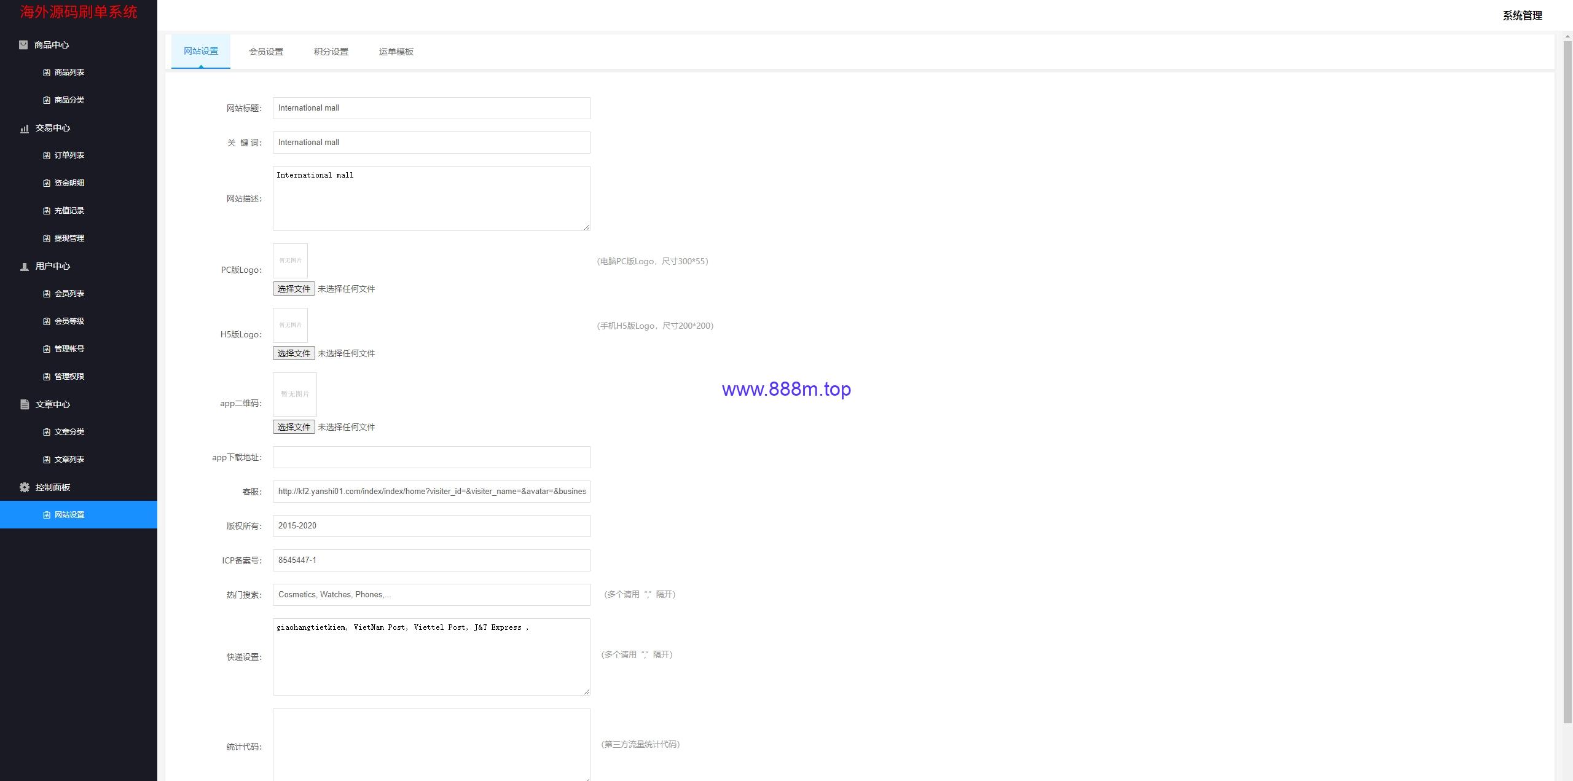Image resolution: width=1573 pixels, height=781 pixels.
Task: Click the 交易中心 bar chart icon
Action: point(25,128)
